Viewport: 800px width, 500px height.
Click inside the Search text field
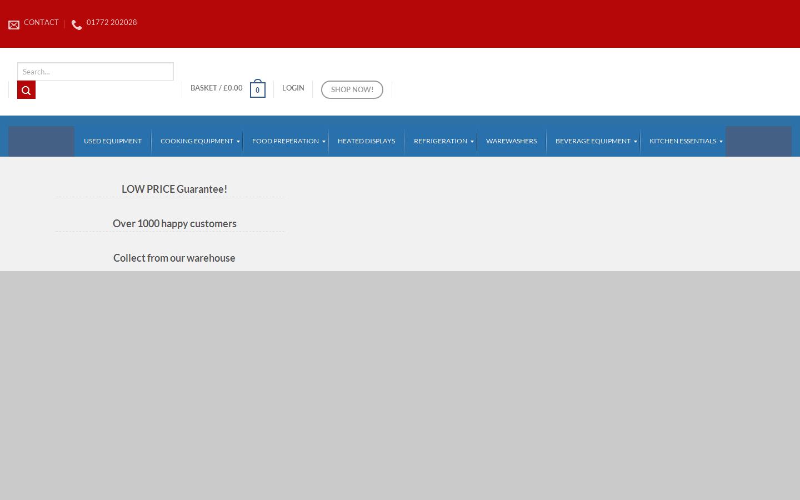coord(95,71)
